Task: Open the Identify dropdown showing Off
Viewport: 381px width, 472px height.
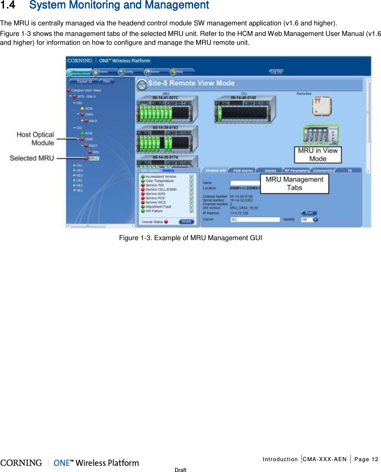Action: pos(309,219)
